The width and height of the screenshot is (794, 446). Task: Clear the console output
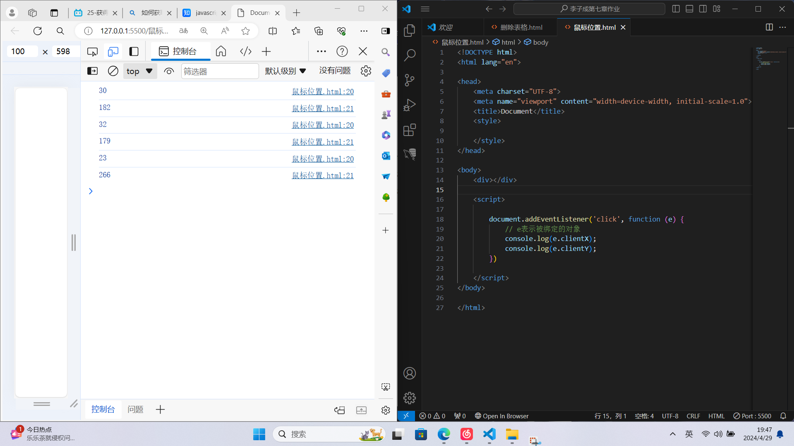point(113,71)
